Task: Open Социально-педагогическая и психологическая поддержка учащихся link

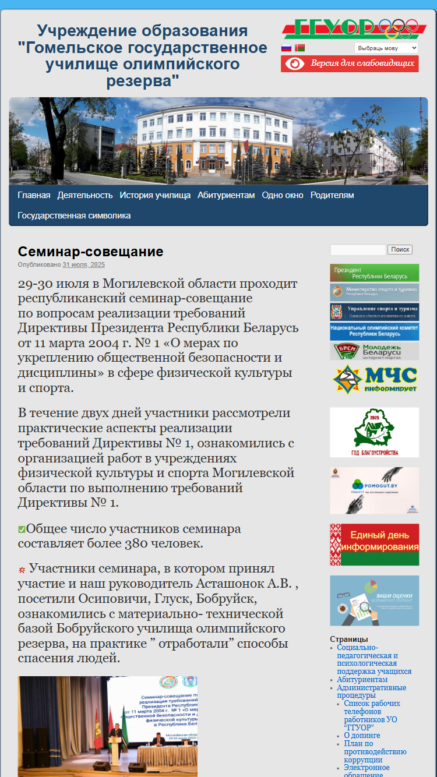Action: tap(374, 659)
